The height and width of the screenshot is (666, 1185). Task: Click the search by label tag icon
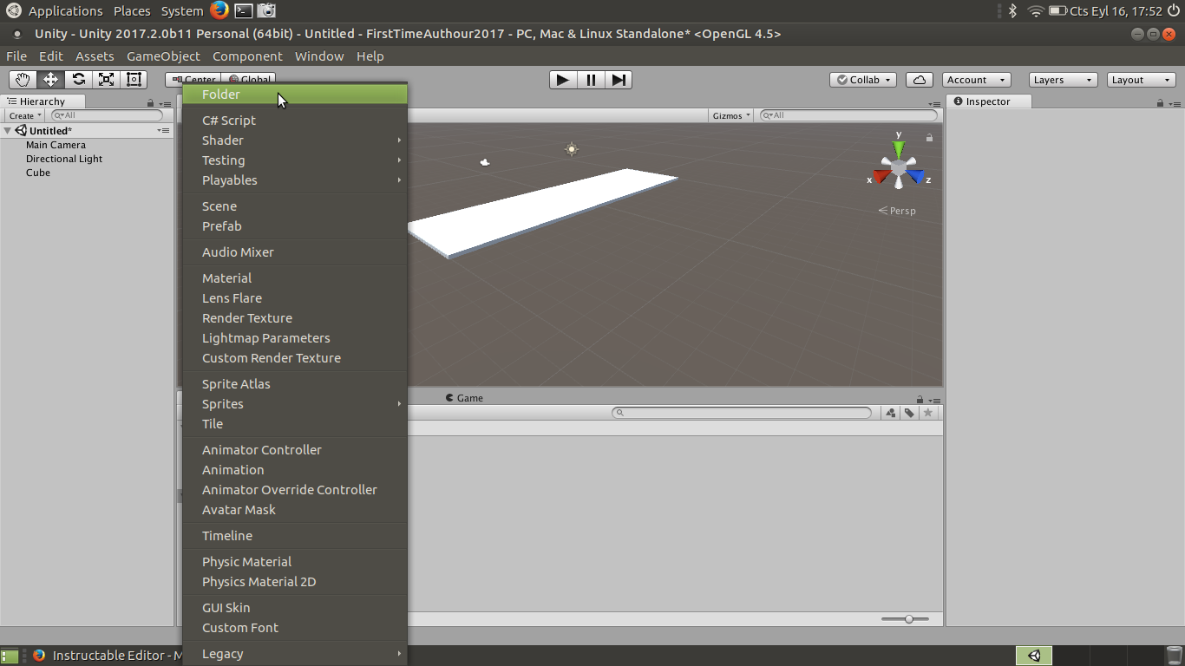coord(909,413)
